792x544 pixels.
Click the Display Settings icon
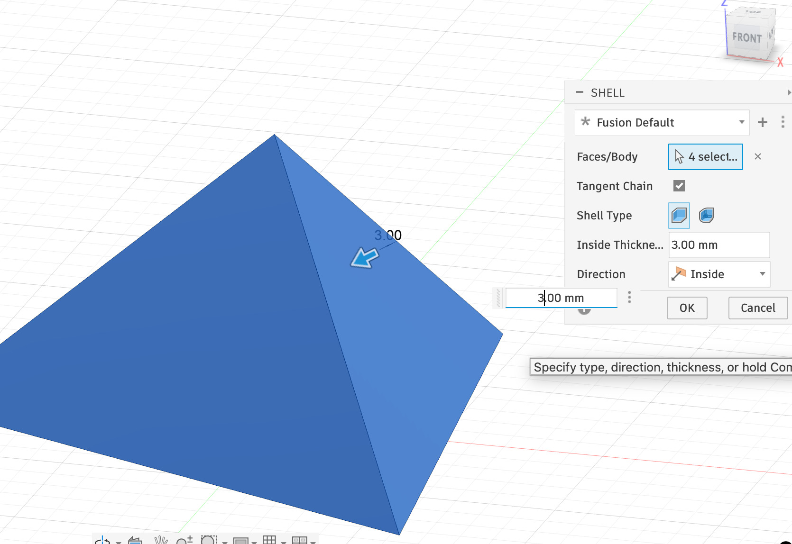(241, 540)
